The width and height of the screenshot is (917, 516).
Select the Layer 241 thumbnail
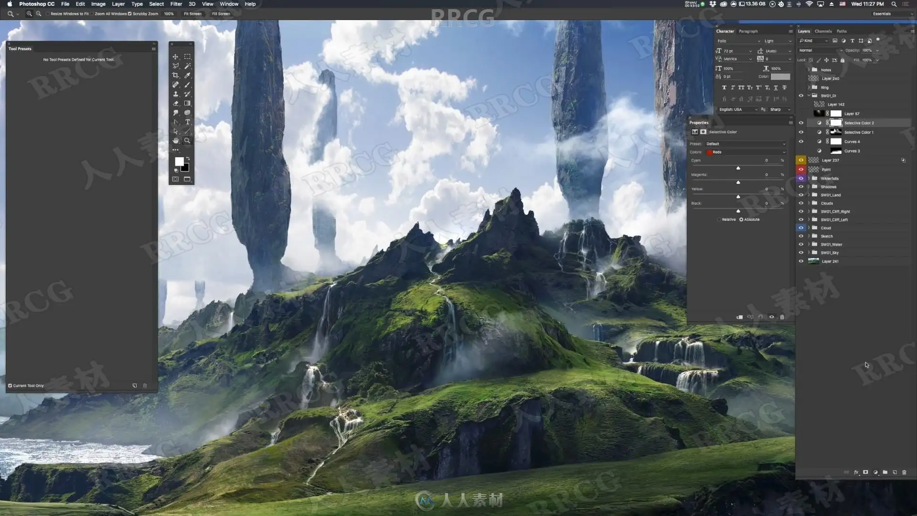point(813,261)
